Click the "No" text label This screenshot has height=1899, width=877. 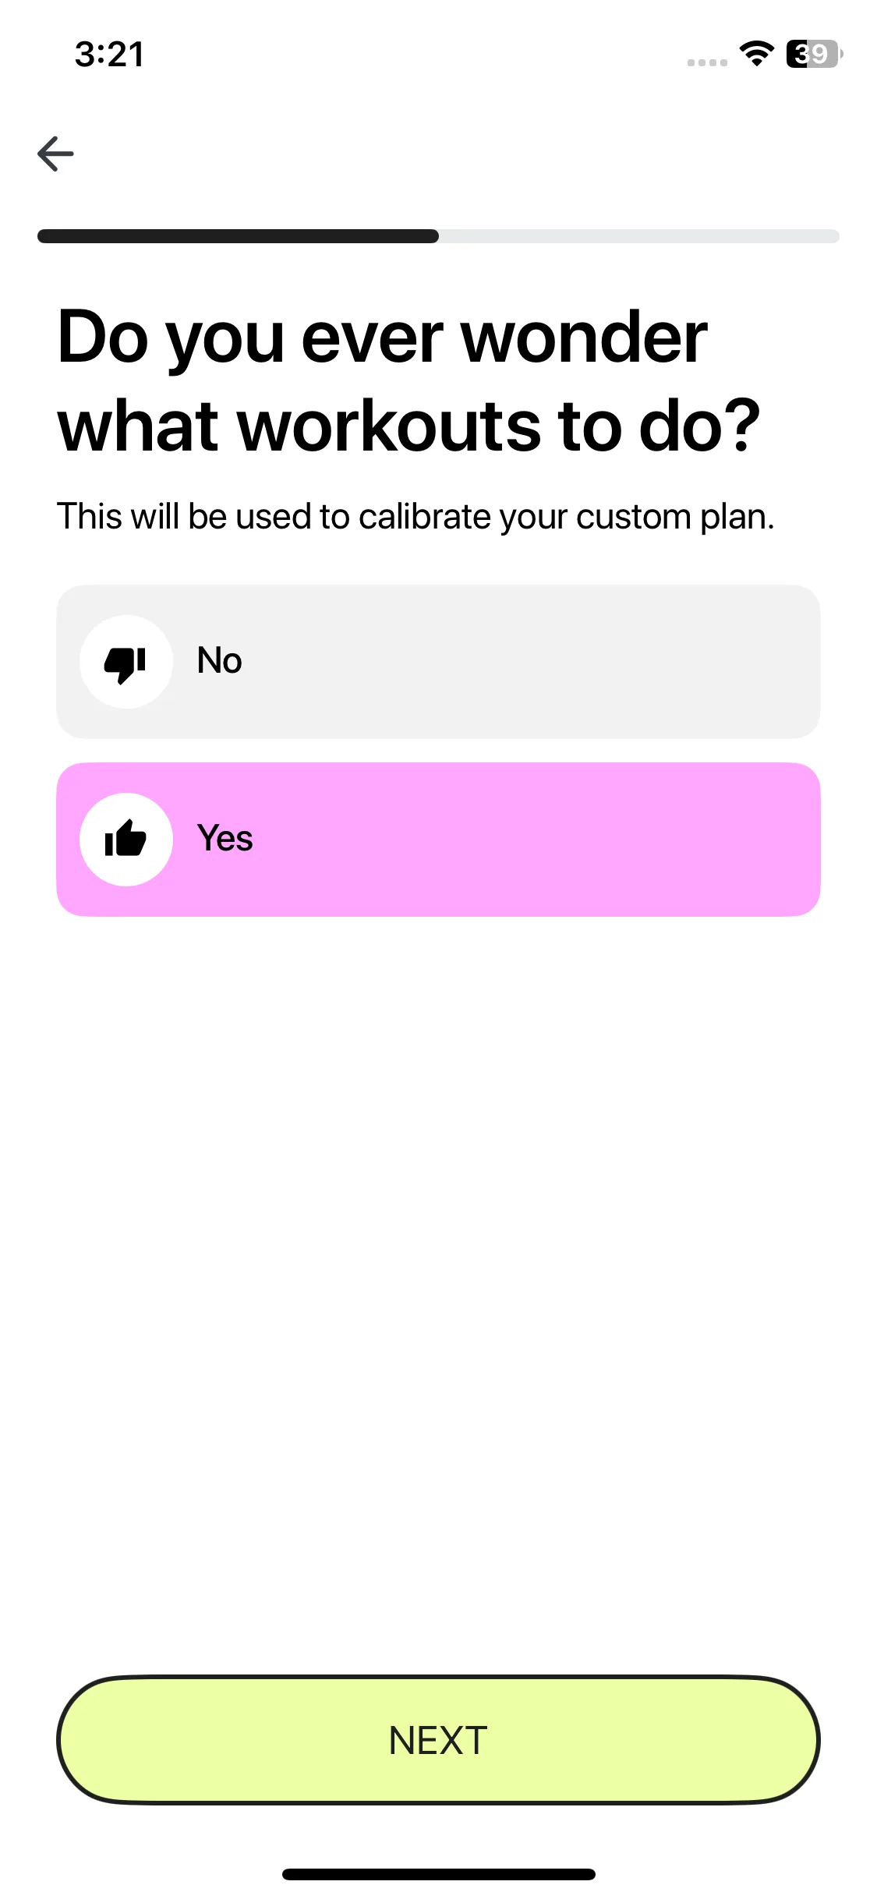[220, 661]
